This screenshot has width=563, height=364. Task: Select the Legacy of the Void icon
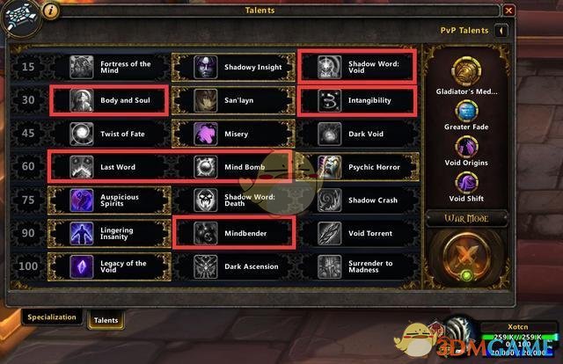click(82, 266)
